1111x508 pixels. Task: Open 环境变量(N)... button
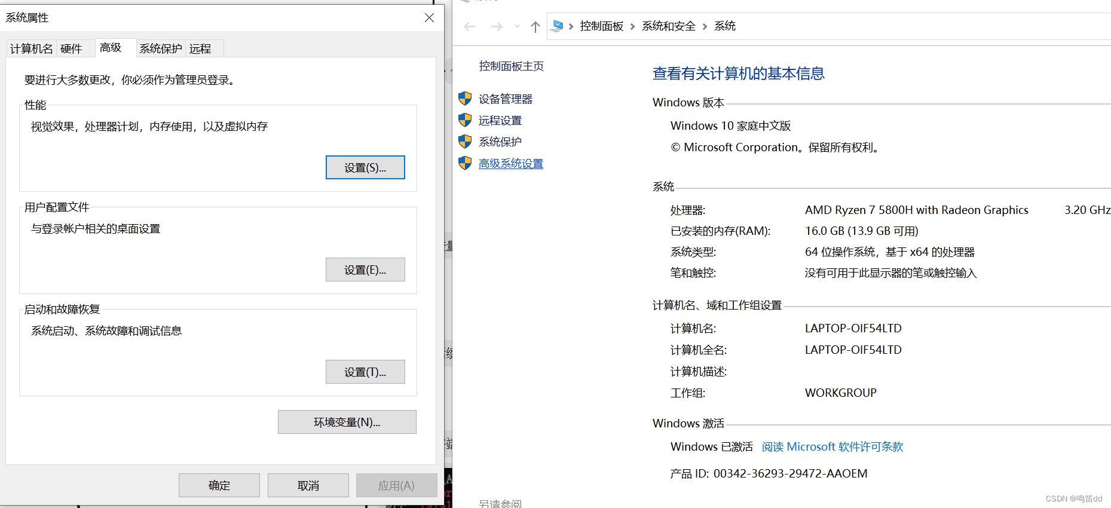[x=347, y=422]
